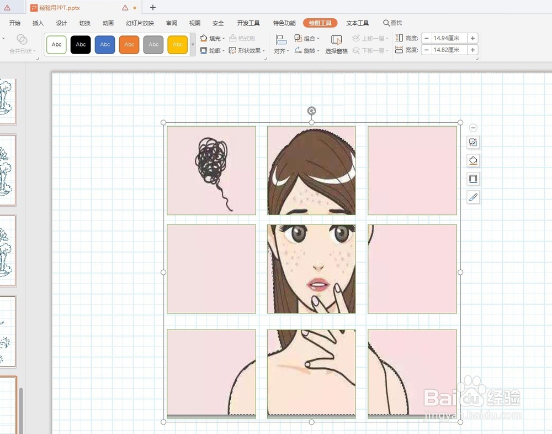Viewport: 552px width, 434px height.
Task: Select the first slide thumbnail in panel
Action: [x=8, y=102]
